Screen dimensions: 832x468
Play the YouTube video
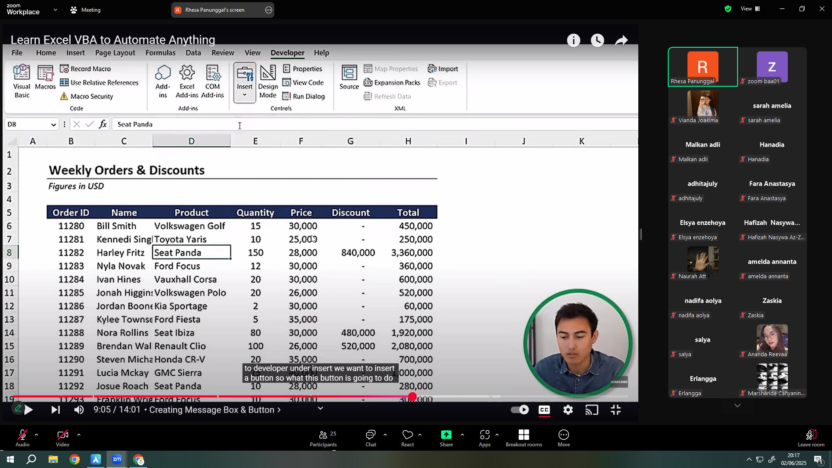click(29, 410)
